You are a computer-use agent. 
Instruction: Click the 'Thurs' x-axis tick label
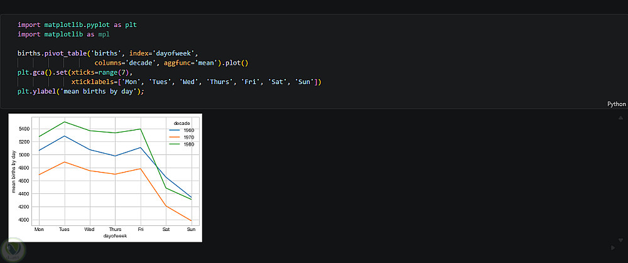[115, 230]
